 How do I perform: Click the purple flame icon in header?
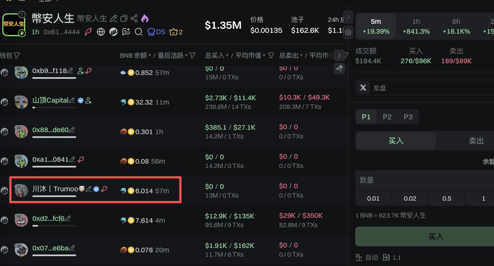[144, 19]
